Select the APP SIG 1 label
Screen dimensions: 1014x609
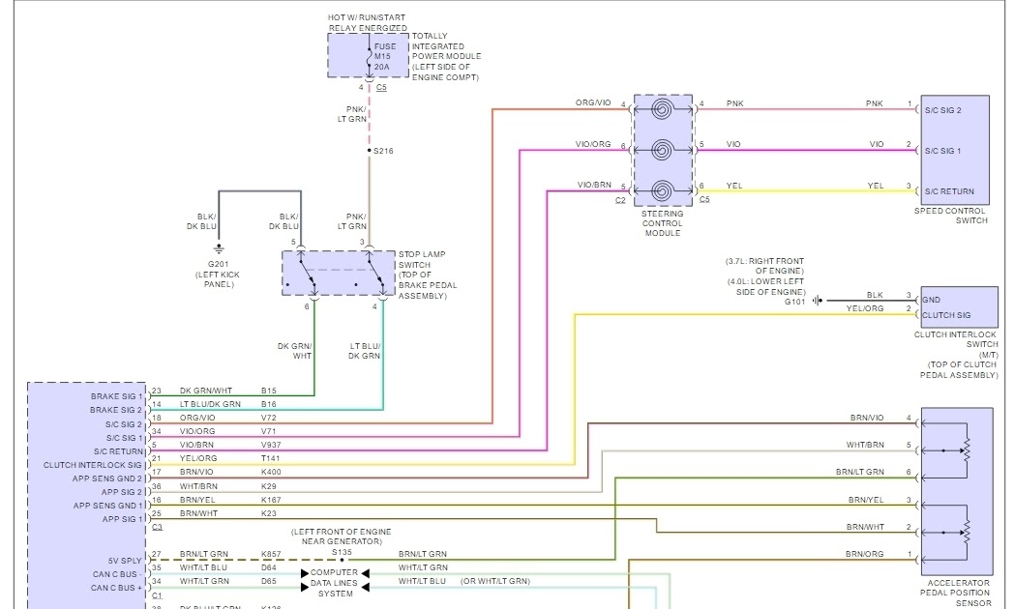point(122,519)
